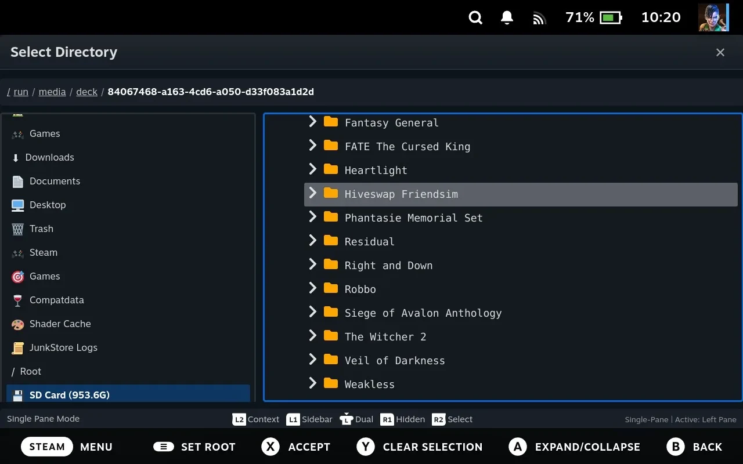
Task: Expand the Robbo folder chevron
Action: point(313,288)
